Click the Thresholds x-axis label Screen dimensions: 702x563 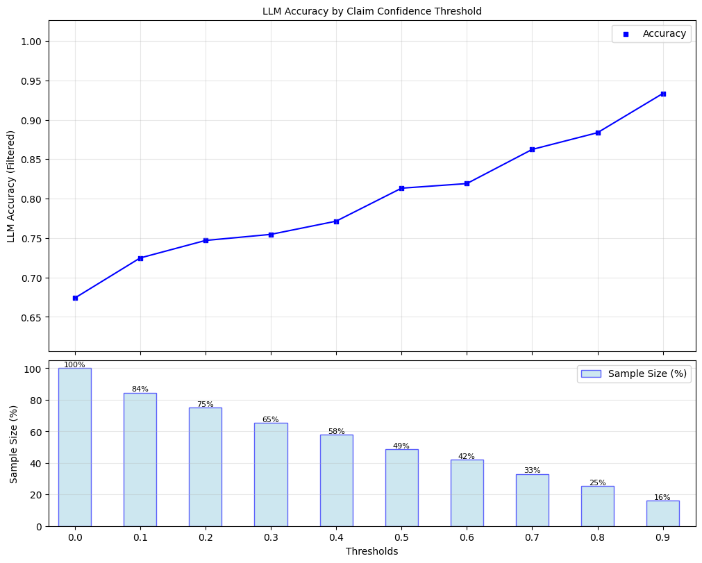[x=371, y=551]
